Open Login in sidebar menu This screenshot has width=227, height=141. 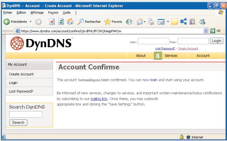[x=29, y=83]
